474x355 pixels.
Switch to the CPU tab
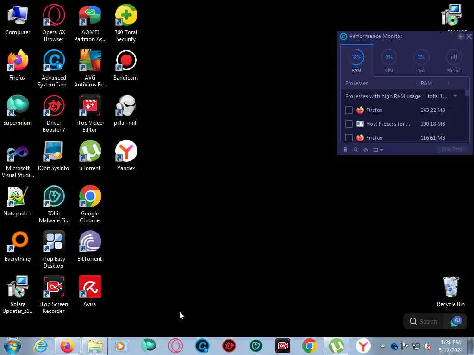coord(389,61)
